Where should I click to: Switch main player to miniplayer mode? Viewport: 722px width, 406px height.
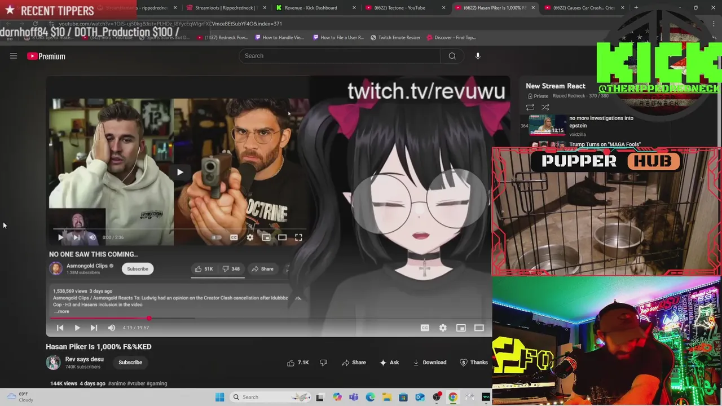(x=461, y=328)
